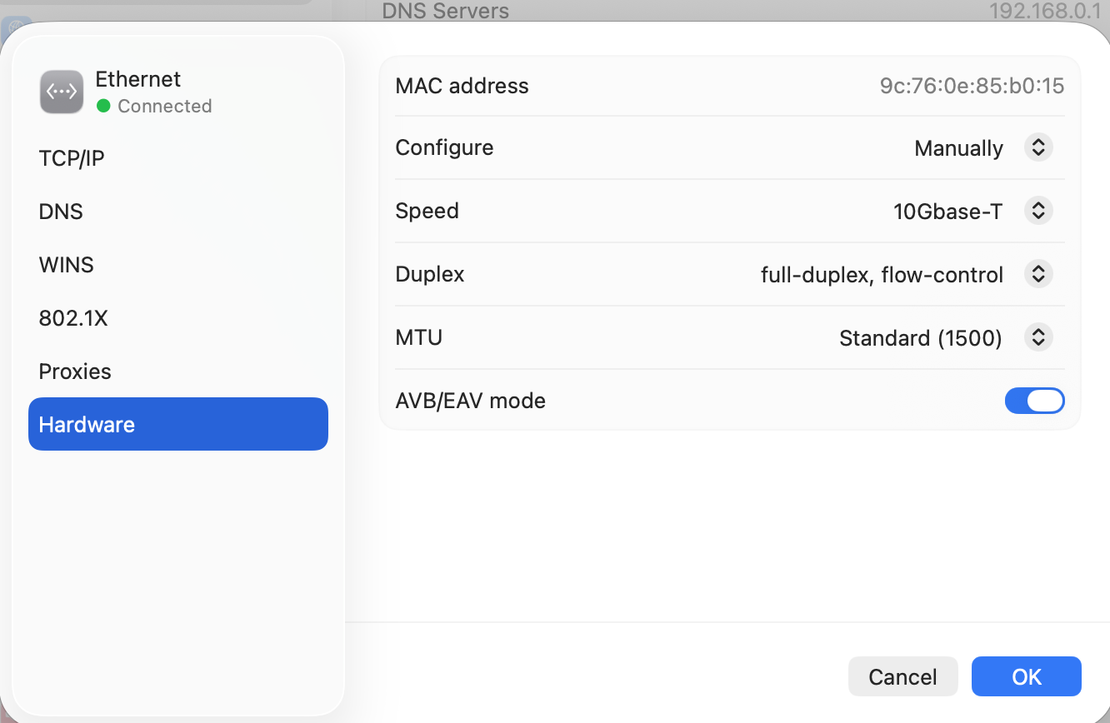Switch to the DNS section
The width and height of the screenshot is (1110, 723).
[61, 212]
